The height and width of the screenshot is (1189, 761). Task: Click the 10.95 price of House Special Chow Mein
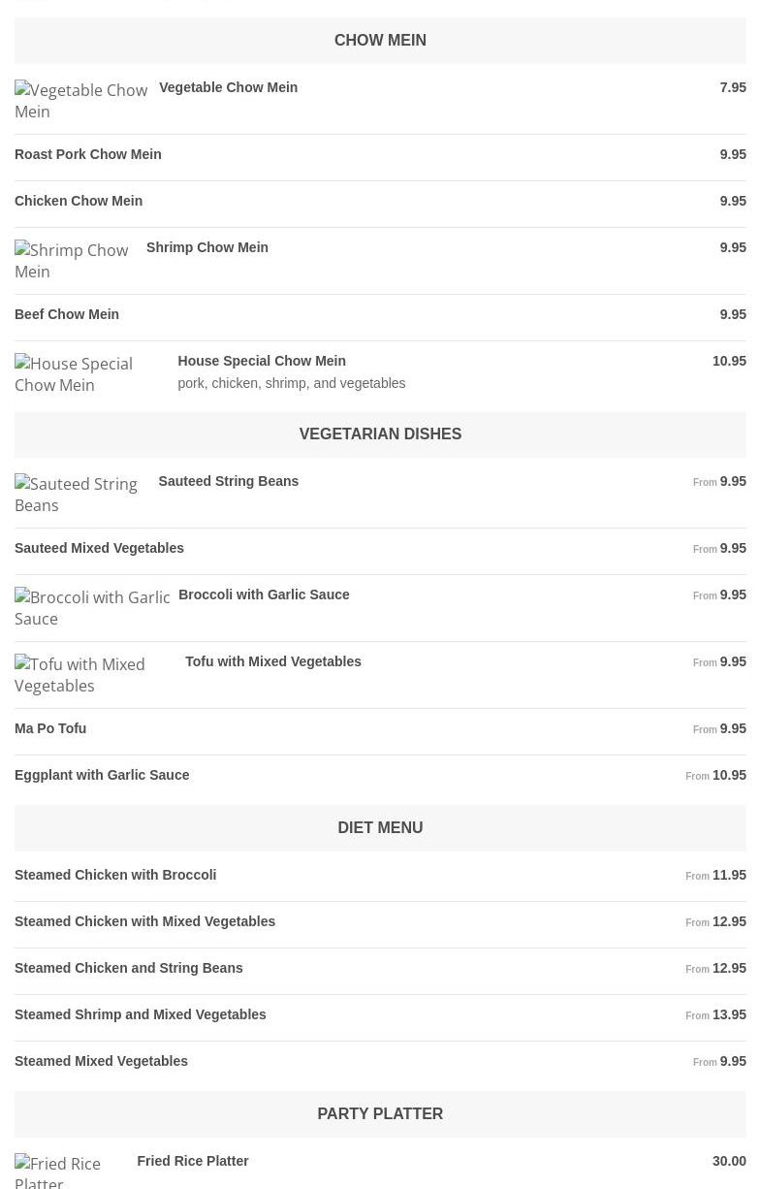729,361
